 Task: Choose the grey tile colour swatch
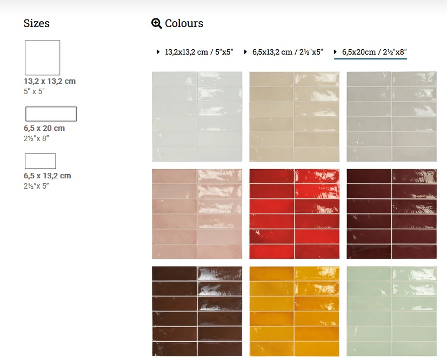[392, 117]
